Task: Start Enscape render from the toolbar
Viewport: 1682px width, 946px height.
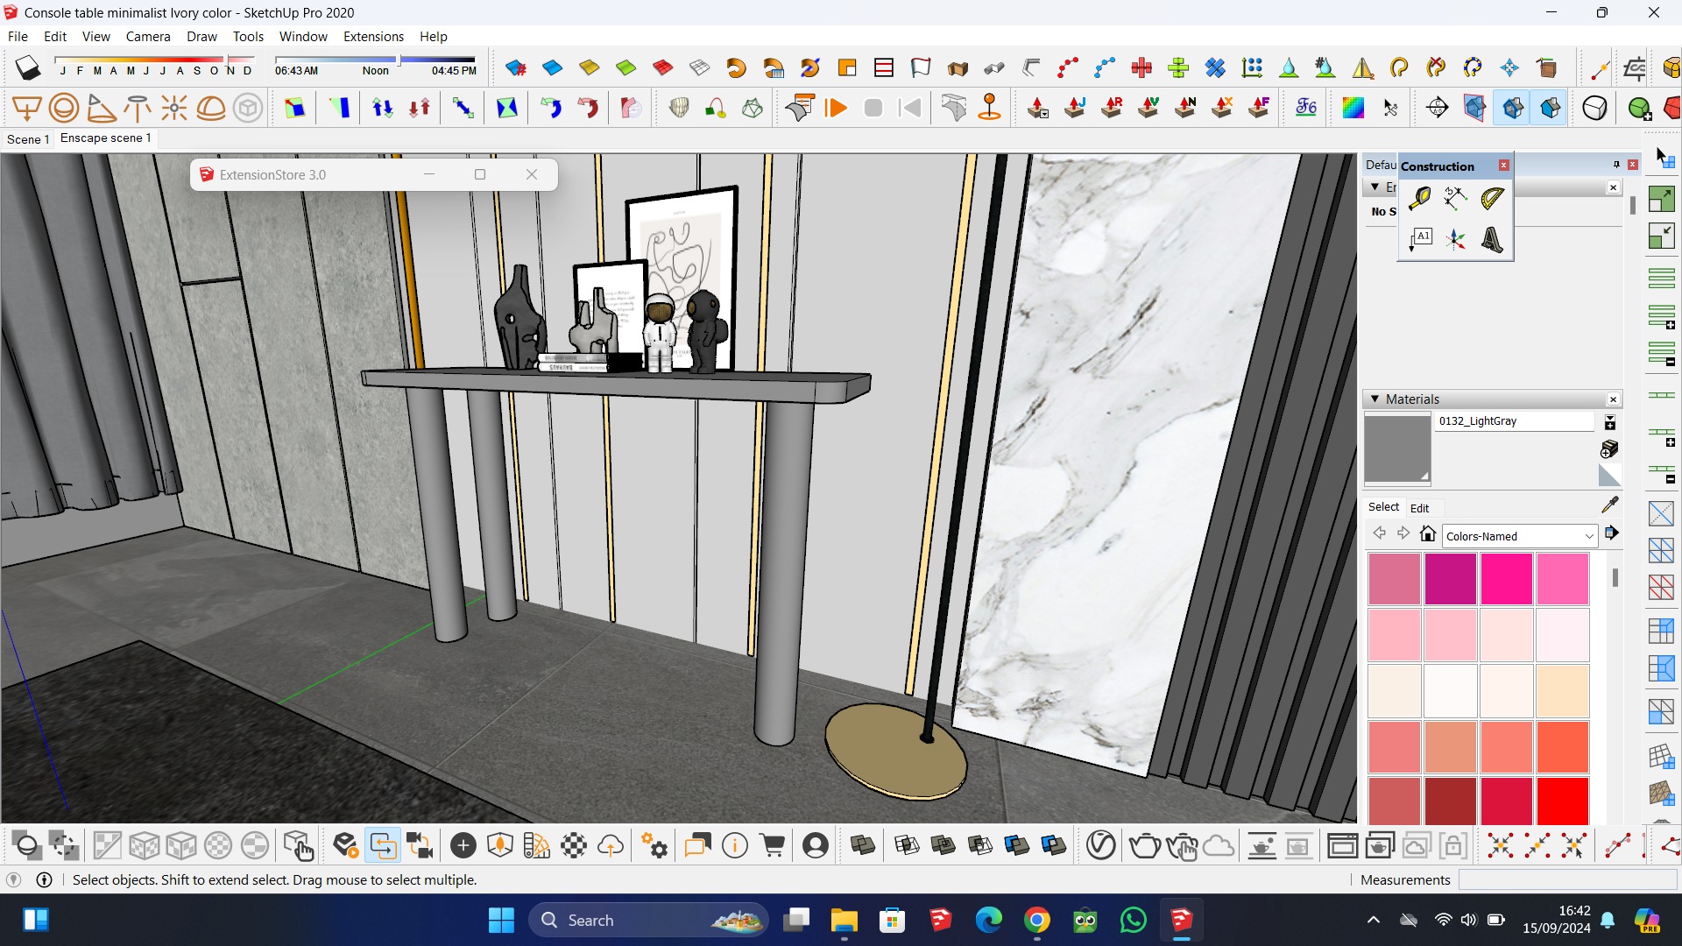Action: coord(346,845)
